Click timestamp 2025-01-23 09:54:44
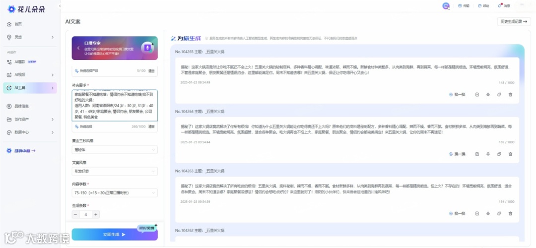Image resolution: width=536 pixels, height=248 pixels. pyautogui.click(x=195, y=142)
